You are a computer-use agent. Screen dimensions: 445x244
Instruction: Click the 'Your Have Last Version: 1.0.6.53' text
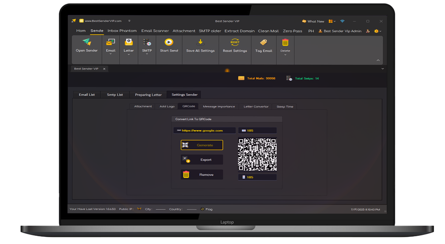tap(92, 209)
